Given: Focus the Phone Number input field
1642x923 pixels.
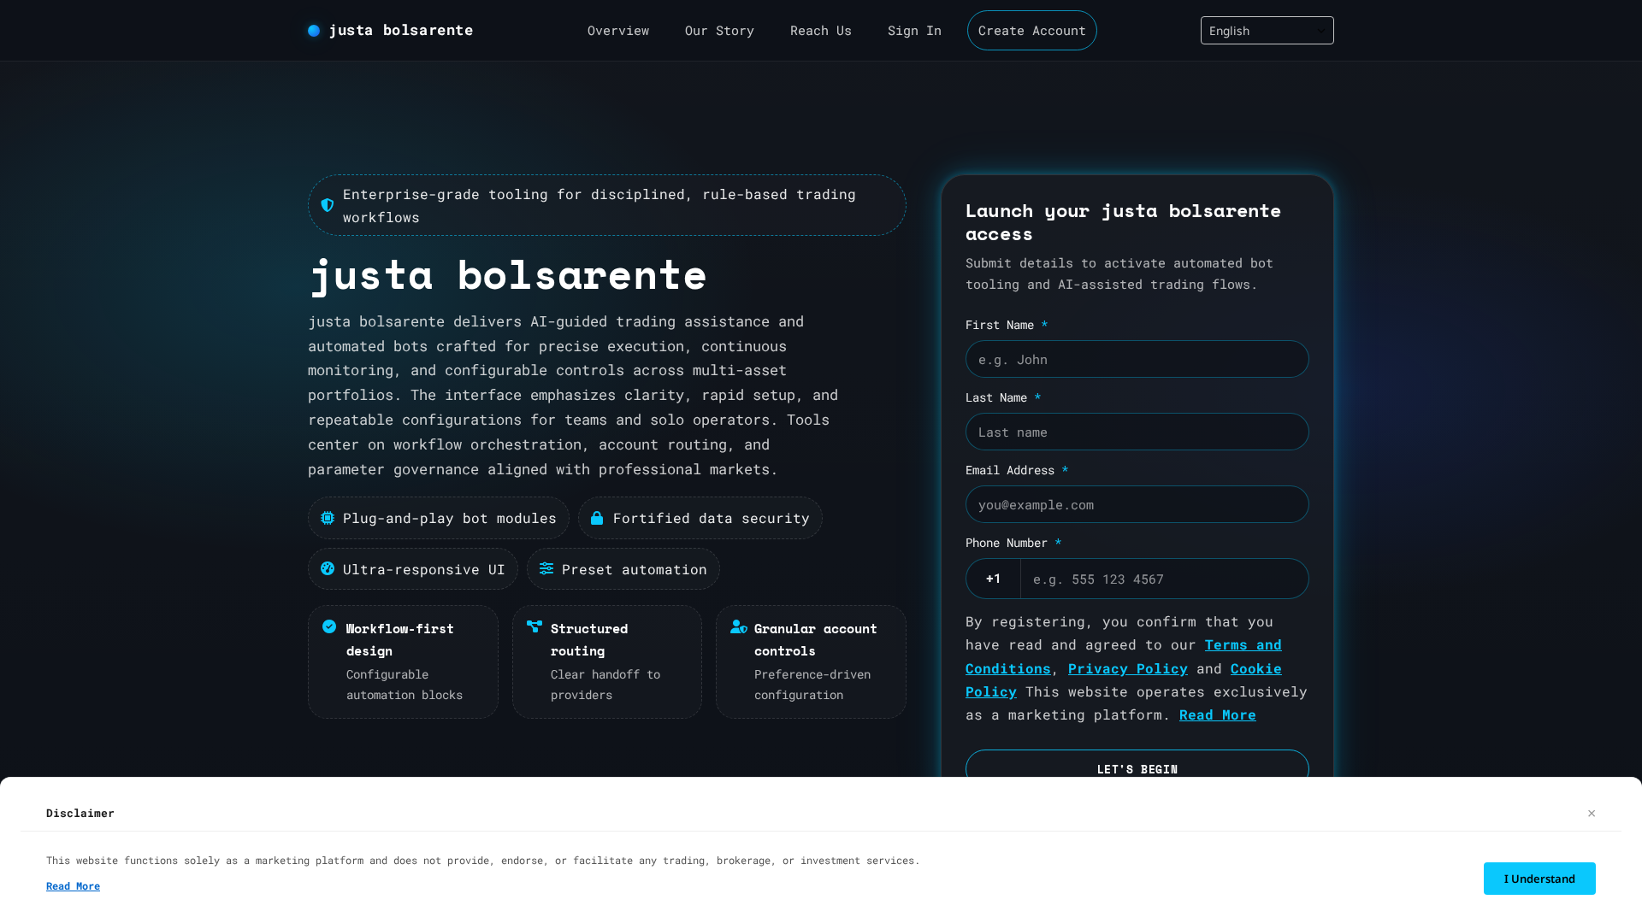Looking at the screenshot, I should (1164, 579).
